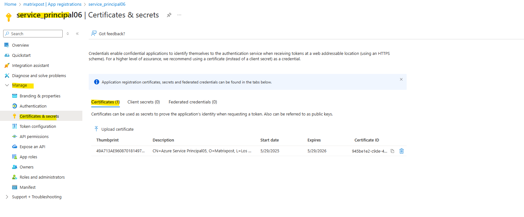This screenshot has height=217, width=524.
Task: Click the Certificate ID column header
Action: (367, 140)
